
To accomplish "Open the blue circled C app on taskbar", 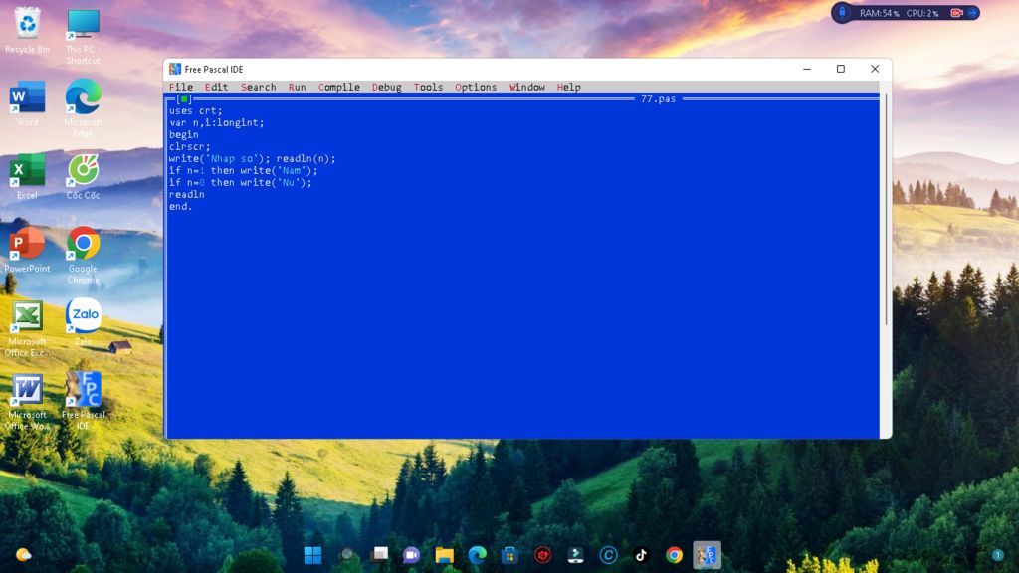I will click(608, 555).
